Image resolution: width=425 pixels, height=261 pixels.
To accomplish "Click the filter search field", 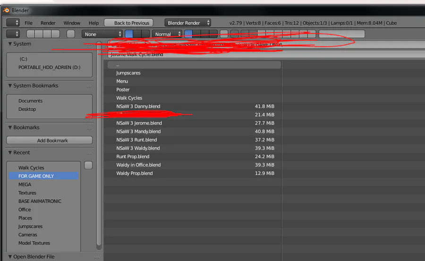I will [342, 34].
